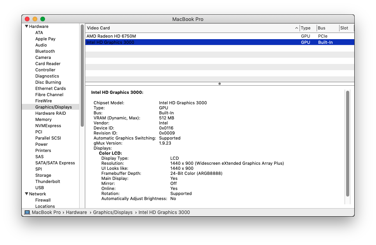376x245 pixels.
Task: Select Fibre Channel in the sidebar
Action: point(49,95)
